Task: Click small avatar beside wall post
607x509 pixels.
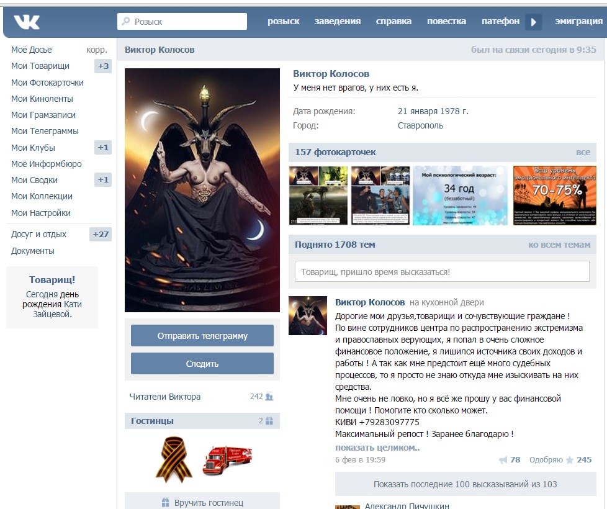Action: tap(308, 315)
